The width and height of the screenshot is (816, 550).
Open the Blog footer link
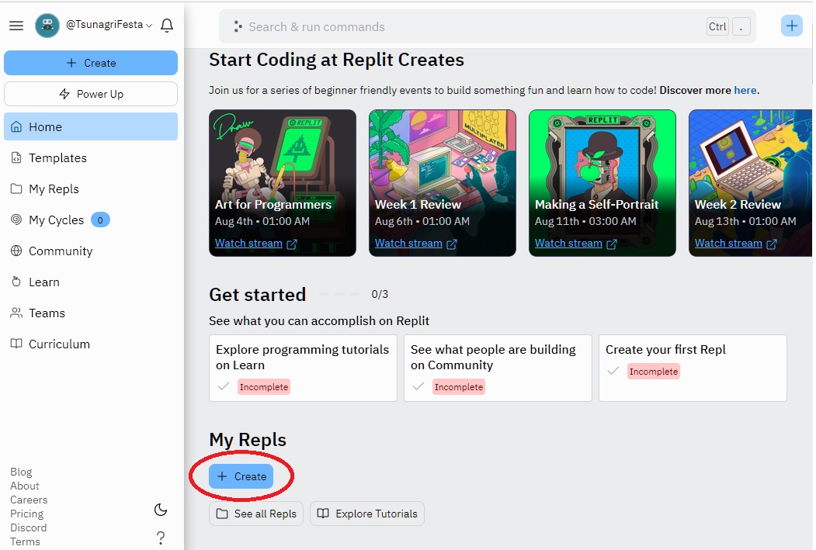[x=21, y=472]
